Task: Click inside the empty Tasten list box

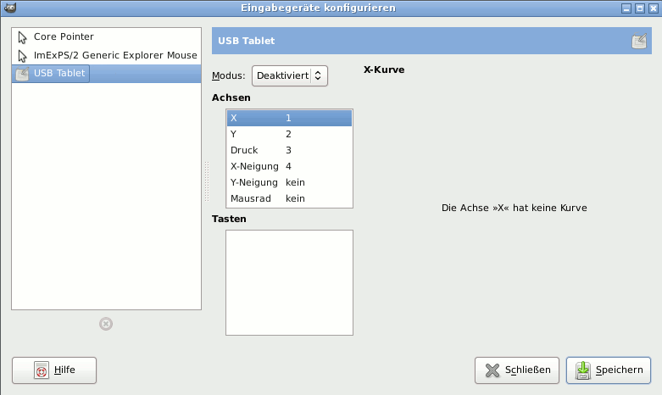Action: click(289, 283)
